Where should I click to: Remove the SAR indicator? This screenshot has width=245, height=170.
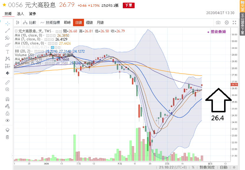click(59, 47)
